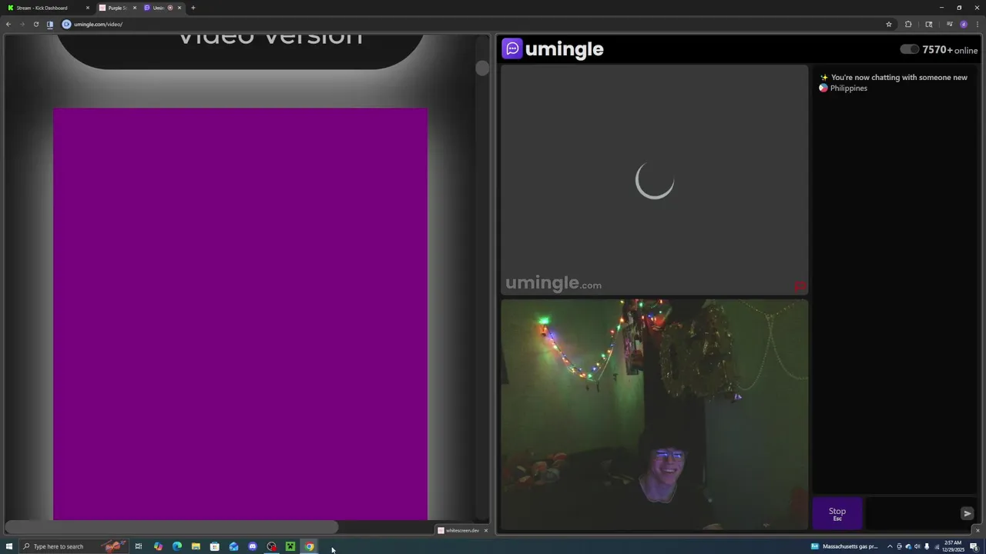The width and height of the screenshot is (986, 554).
Task: Click the Philippines country text
Action: coord(848,88)
